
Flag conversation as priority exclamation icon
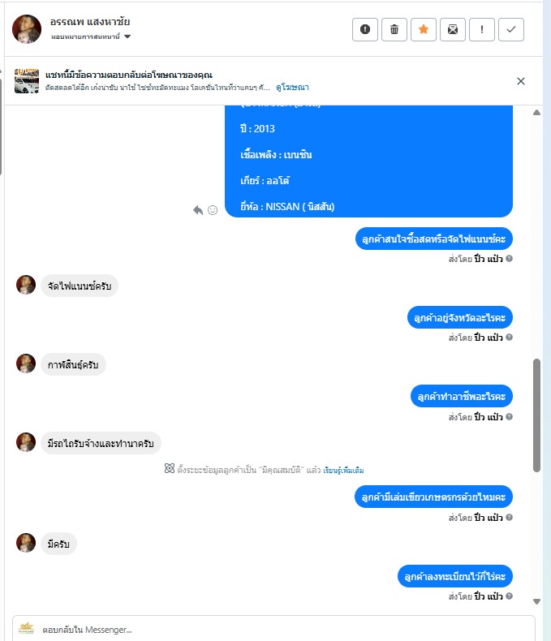pos(482,29)
